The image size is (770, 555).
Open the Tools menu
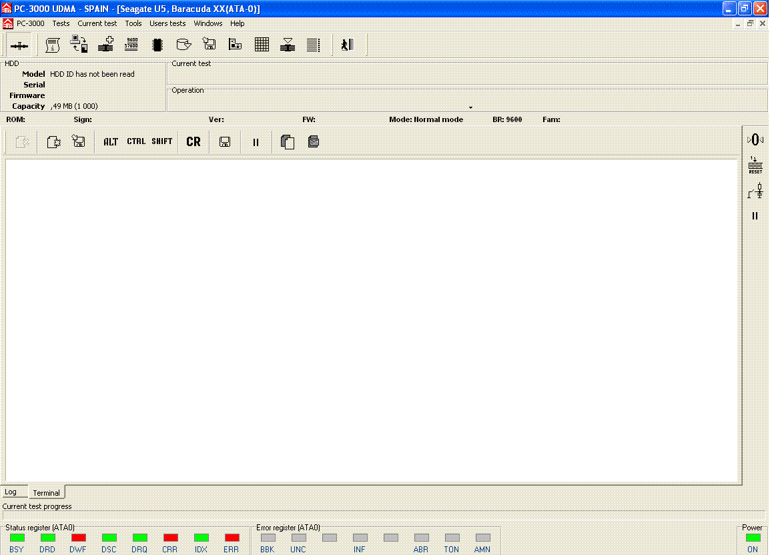click(133, 23)
